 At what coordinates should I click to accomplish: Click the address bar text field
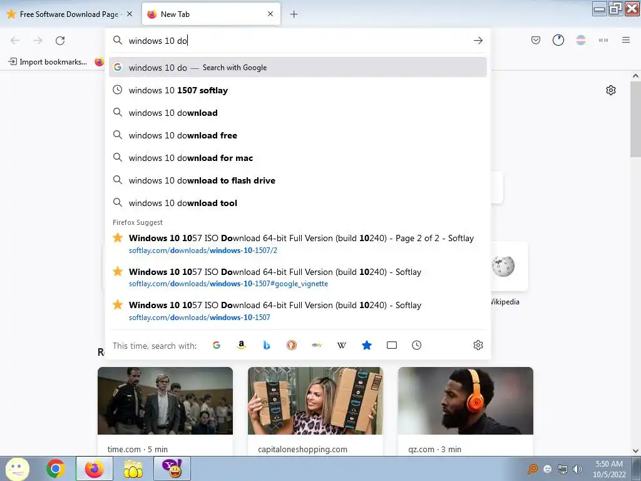[299, 41]
